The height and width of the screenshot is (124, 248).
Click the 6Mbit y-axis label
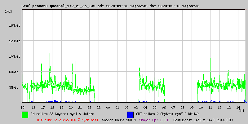(15, 72)
